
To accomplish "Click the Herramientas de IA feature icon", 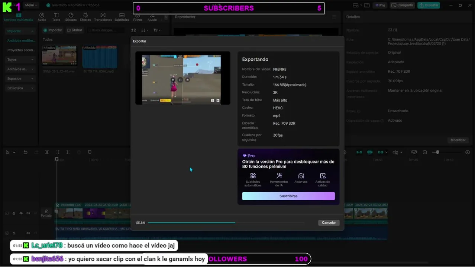I will tap(279, 176).
